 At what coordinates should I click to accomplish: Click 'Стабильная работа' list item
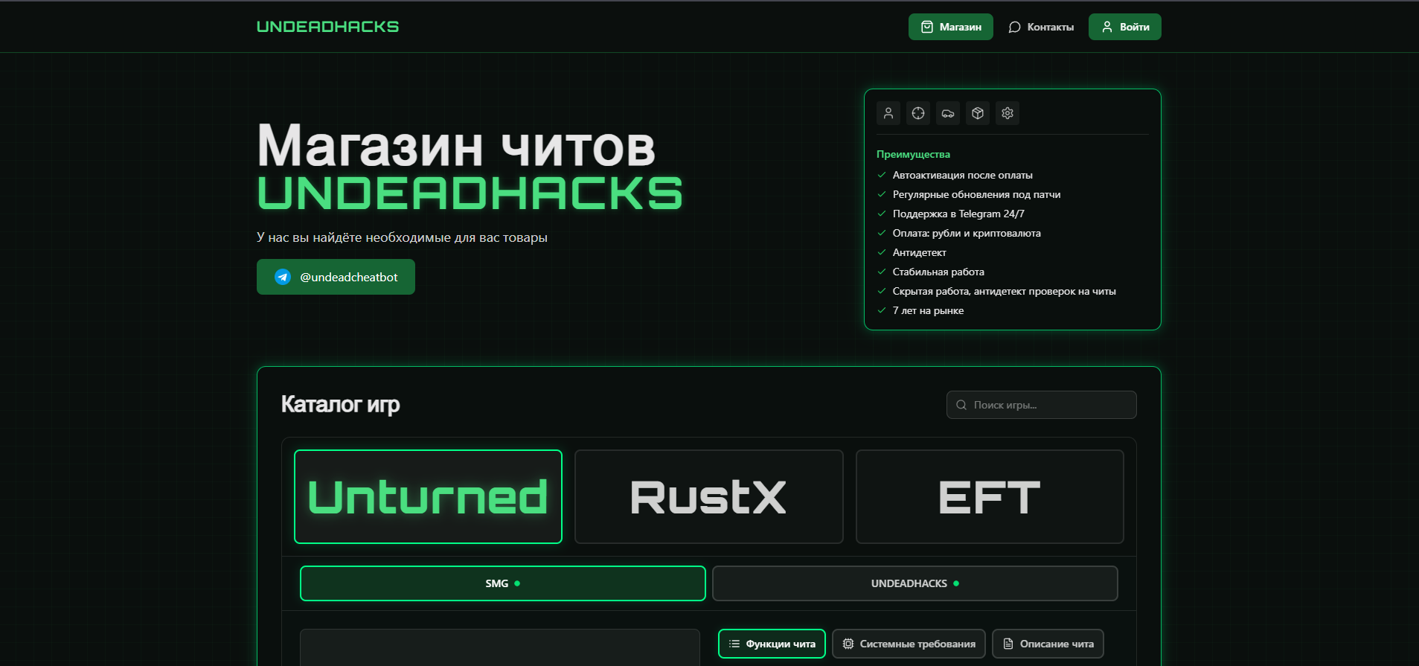click(938, 272)
